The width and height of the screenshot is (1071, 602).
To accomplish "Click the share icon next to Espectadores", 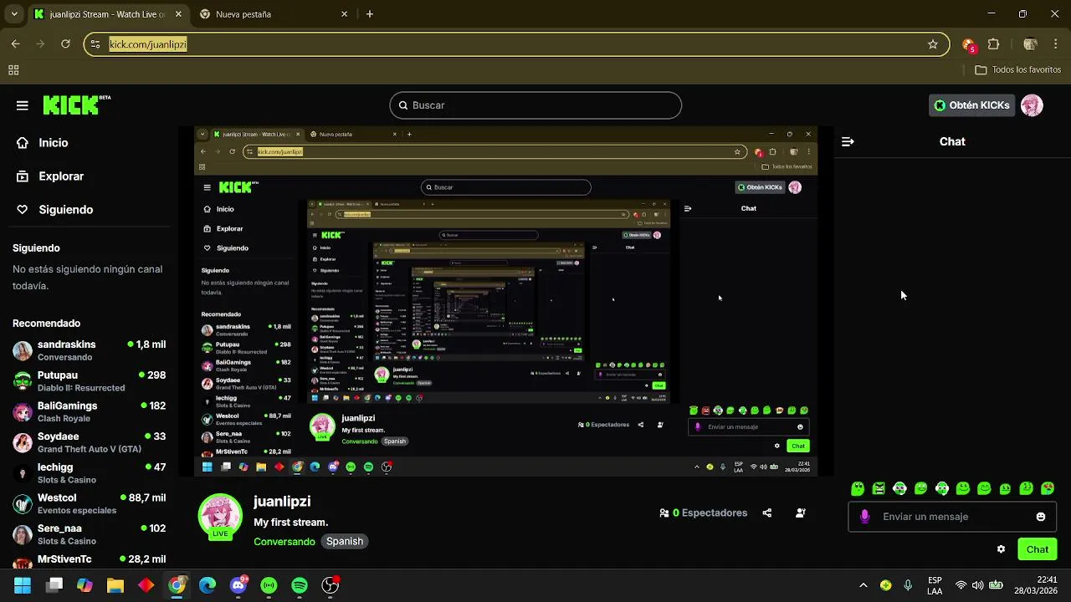I will click(x=767, y=513).
